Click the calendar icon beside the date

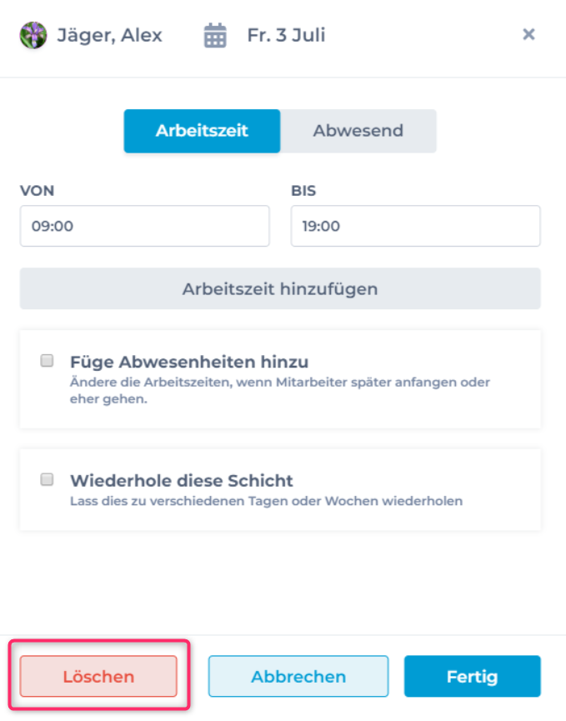(215, 36)
